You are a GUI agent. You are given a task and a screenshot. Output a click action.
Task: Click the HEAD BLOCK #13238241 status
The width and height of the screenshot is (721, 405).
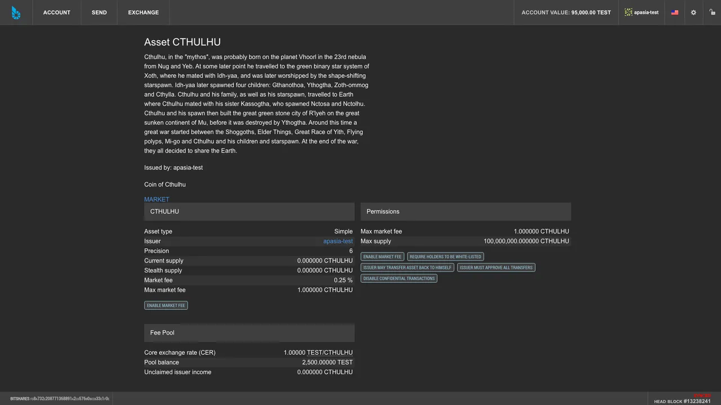[x=683, y=401]
